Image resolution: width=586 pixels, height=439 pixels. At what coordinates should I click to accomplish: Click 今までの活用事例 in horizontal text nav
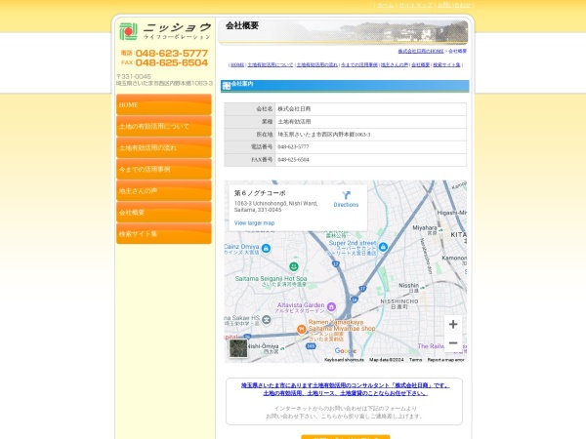pos(359,64)
